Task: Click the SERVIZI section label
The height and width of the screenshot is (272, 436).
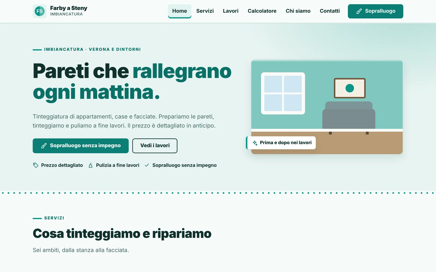Action: click(54, 218)
